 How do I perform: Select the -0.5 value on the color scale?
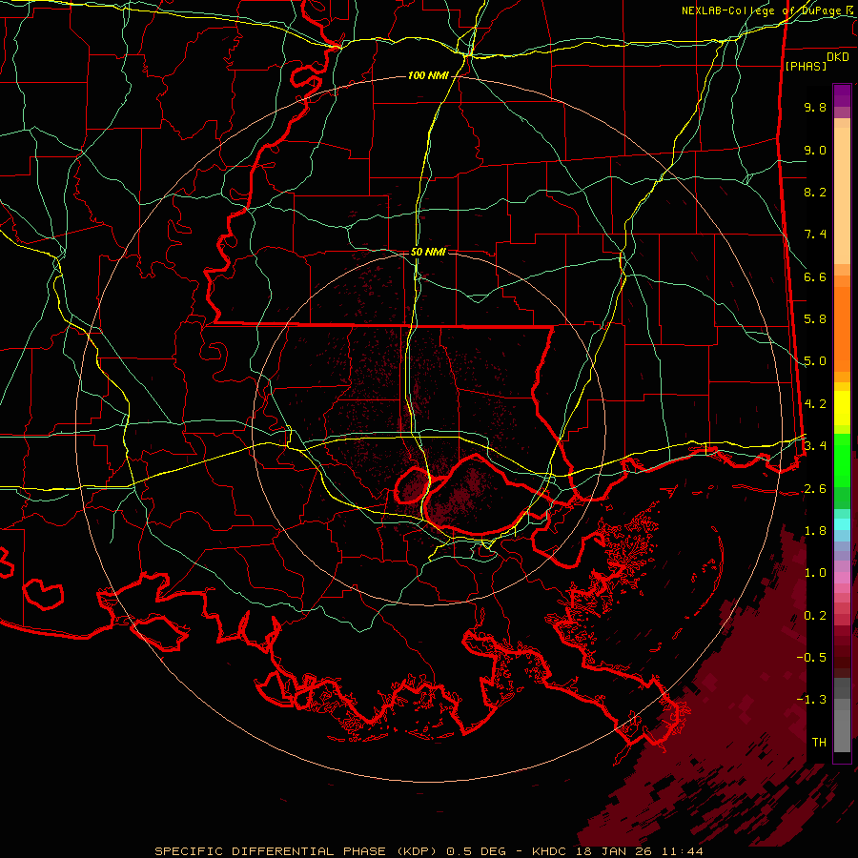point(811,658)
